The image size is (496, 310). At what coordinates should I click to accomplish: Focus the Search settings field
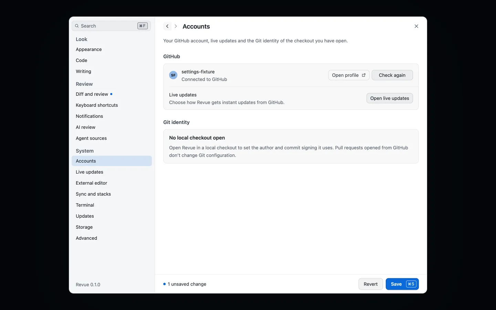click(x=111, y=26)
